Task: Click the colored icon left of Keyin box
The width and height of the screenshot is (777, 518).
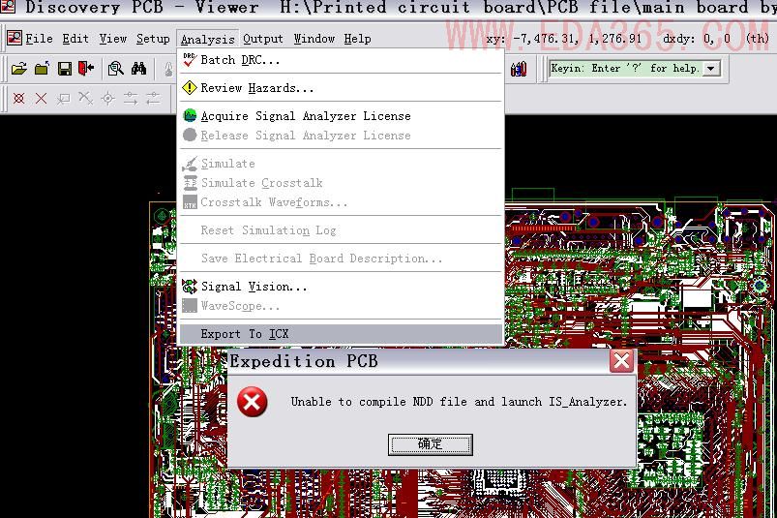Action: coord(519,69)
